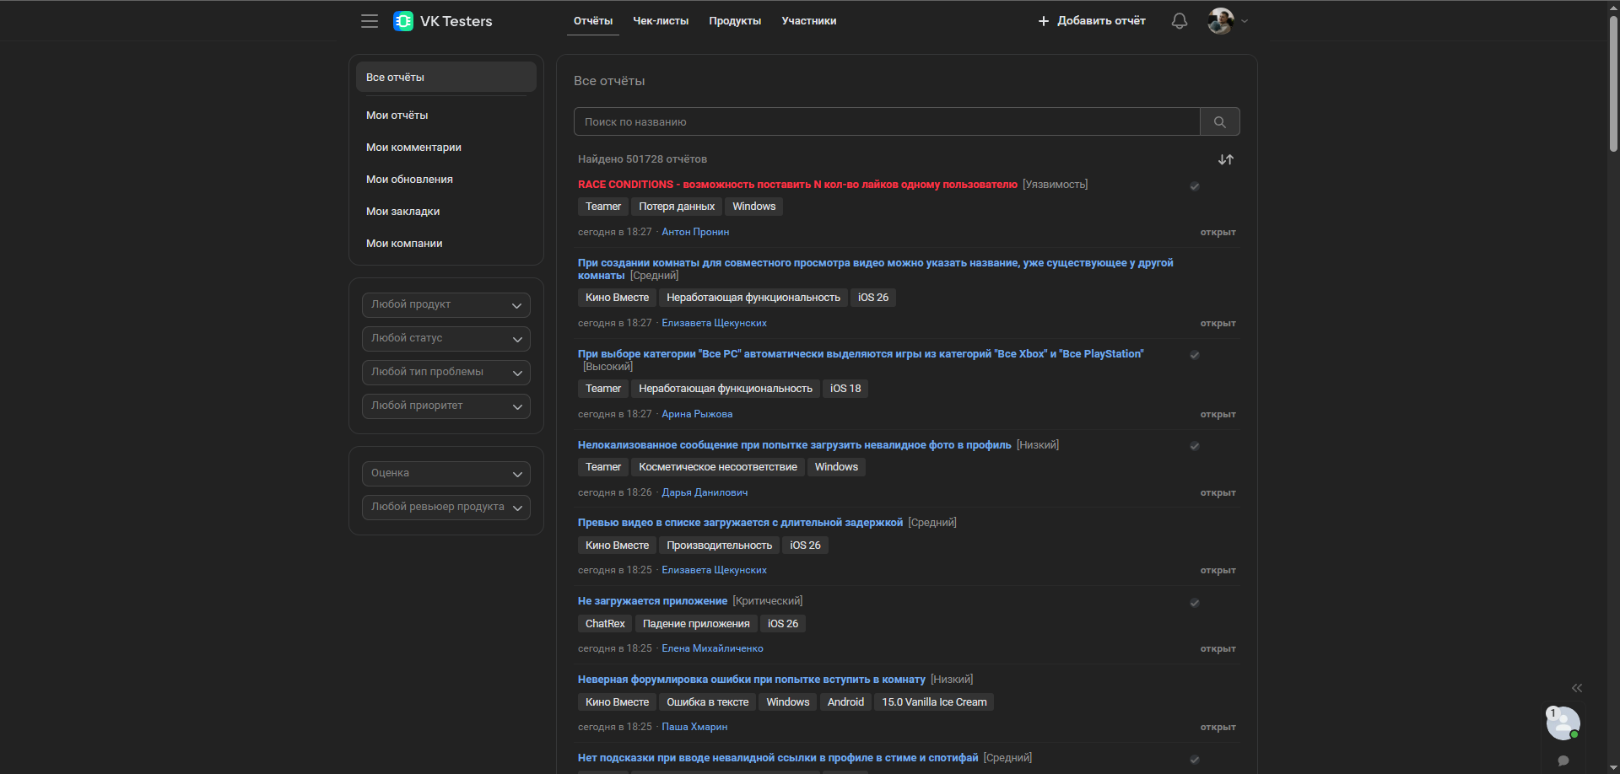Open author profile Елена Михайличенко
The height and width of the screenshot is (774, 1620).
(x=712, y=648)
